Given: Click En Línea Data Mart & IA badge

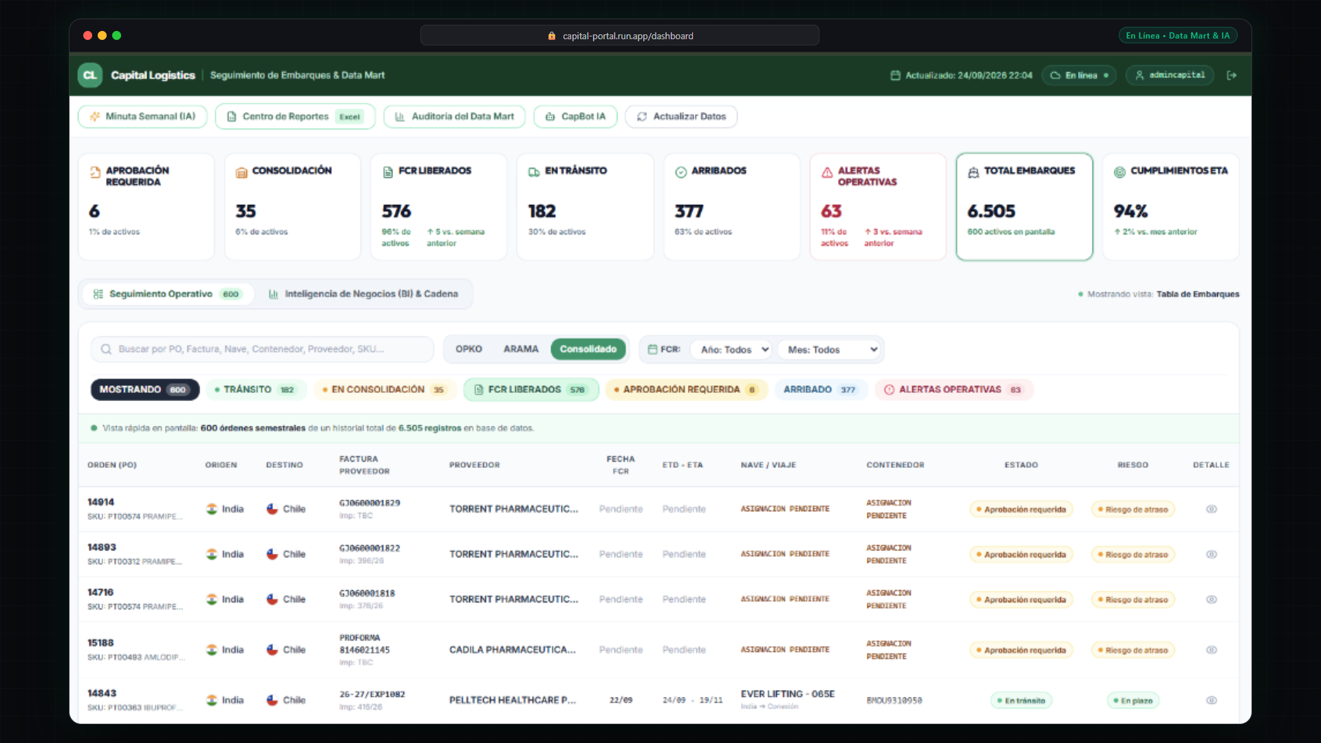Looking at the screenshot, I should tap(1178, 36).
